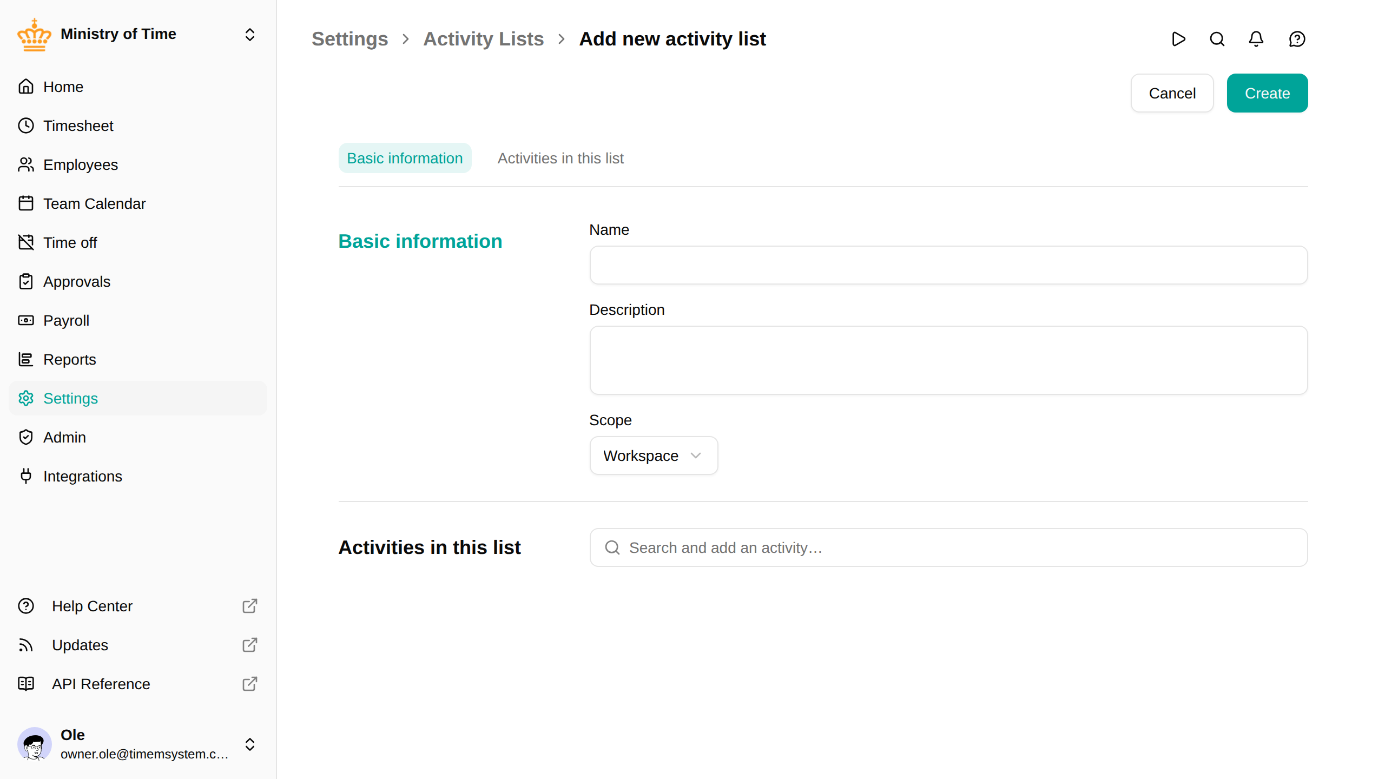Click the Time off icon
Image resolution: width=1385 pixels, height=779 pixels.
(26, 242)
